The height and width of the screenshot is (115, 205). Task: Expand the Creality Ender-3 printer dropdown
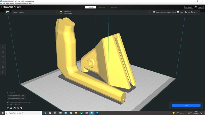click(35, 12)
